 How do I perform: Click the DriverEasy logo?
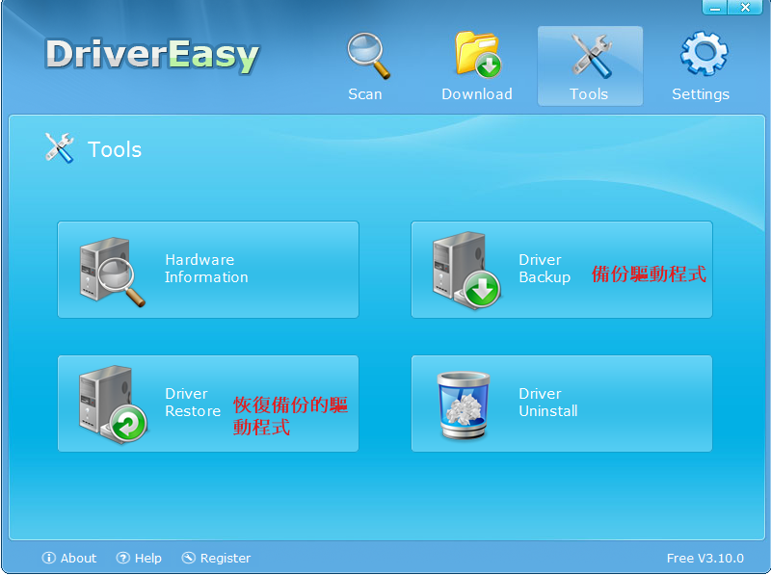152,55
